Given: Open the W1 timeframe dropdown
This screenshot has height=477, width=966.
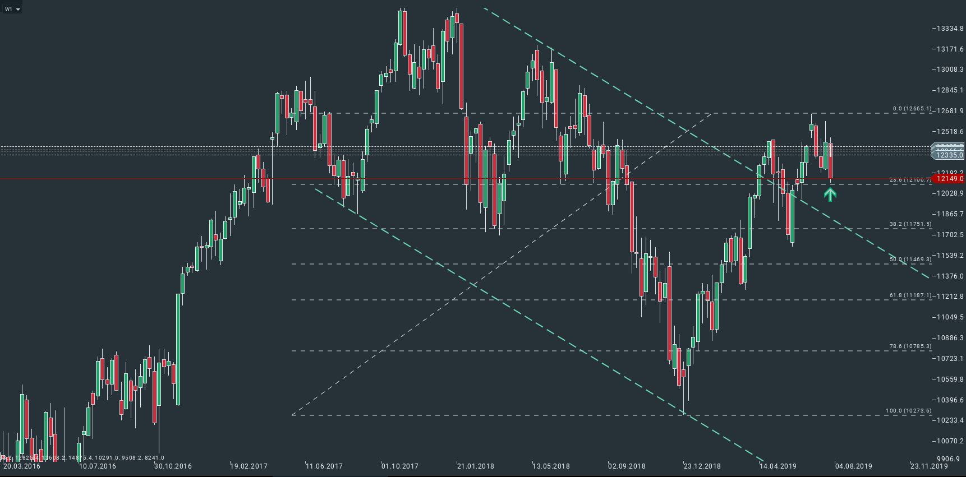Looking at the screenshot, I should [x=12, y=9].
